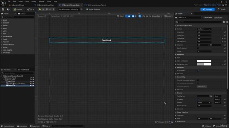The width and height of the screenshot is (229, 128).
Task: Open the Edit menu
Action: click(14, 1)
